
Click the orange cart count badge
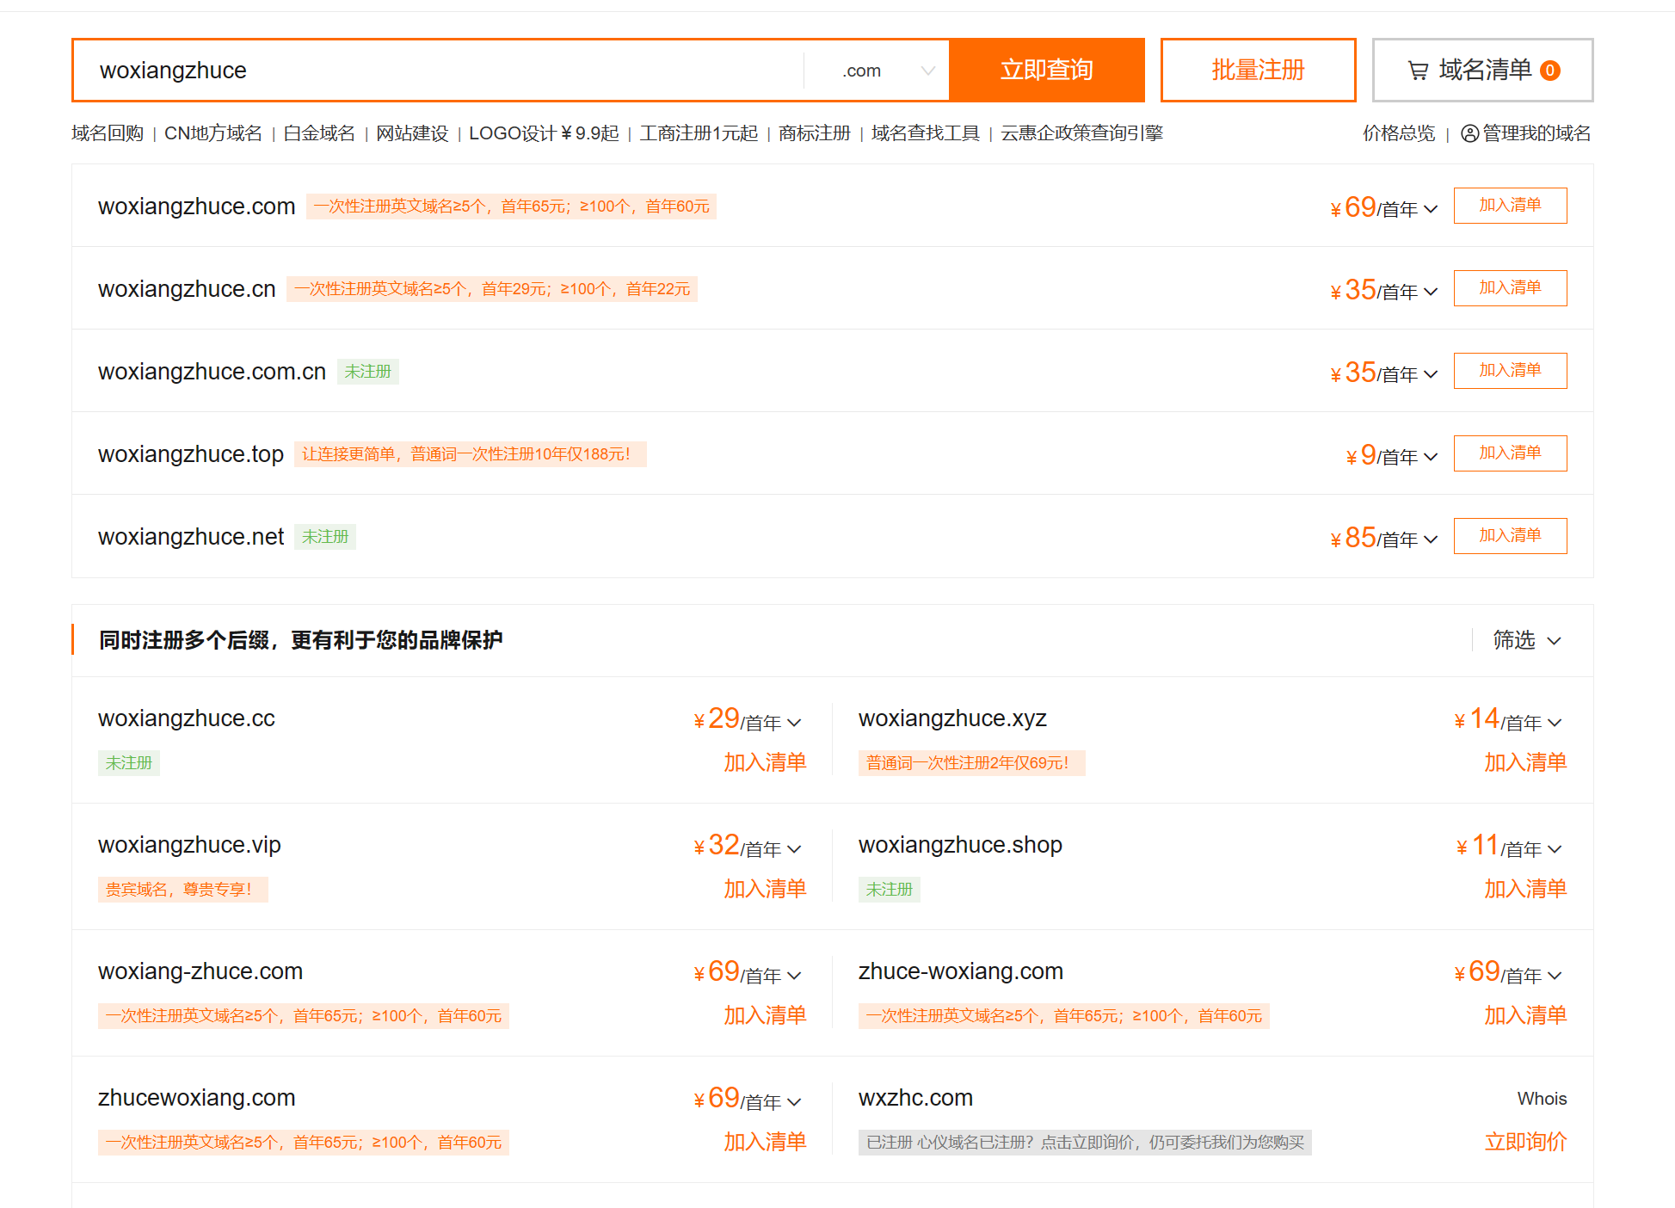pos(1550,71)
